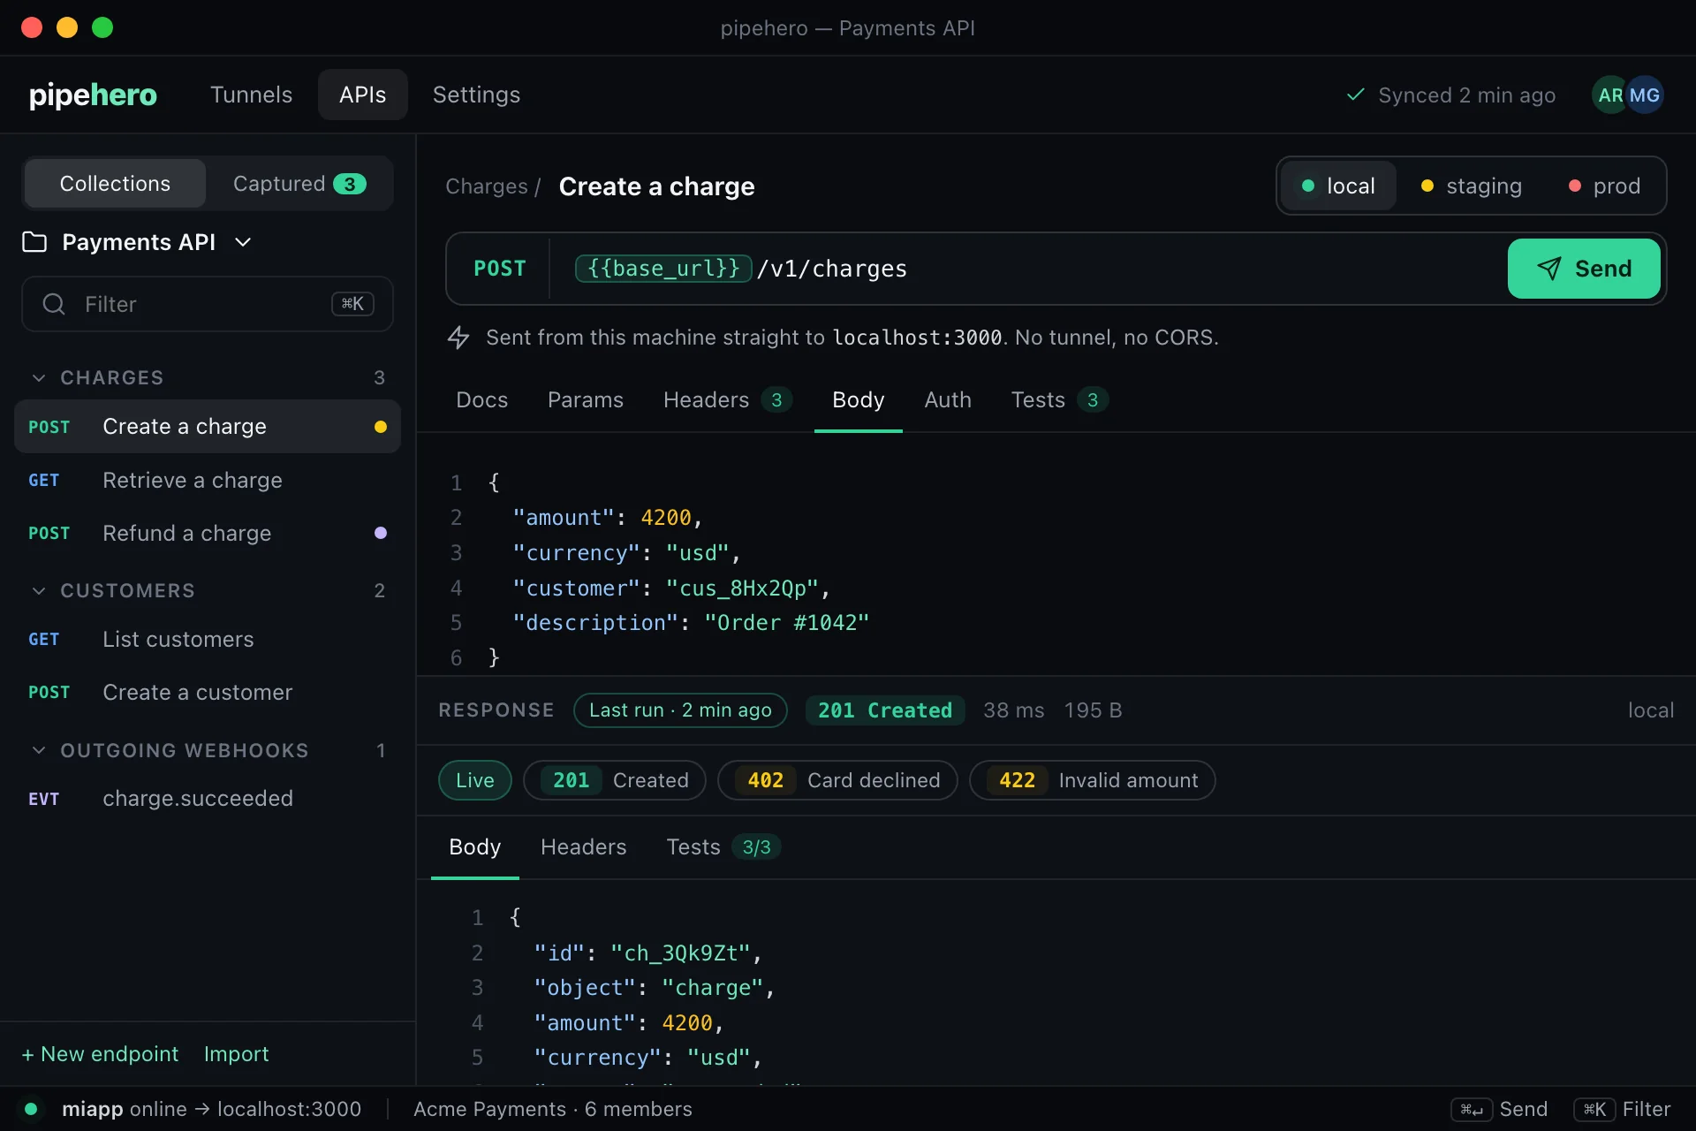Choose the 402 Card declined example
The width and height of the screenshot is (1696, 1131).
click(837, 780)
